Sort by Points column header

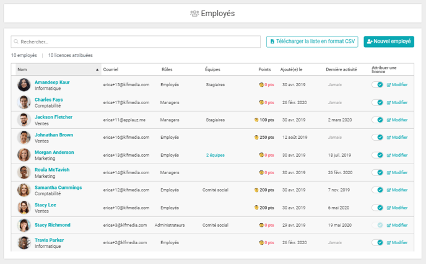264,69
